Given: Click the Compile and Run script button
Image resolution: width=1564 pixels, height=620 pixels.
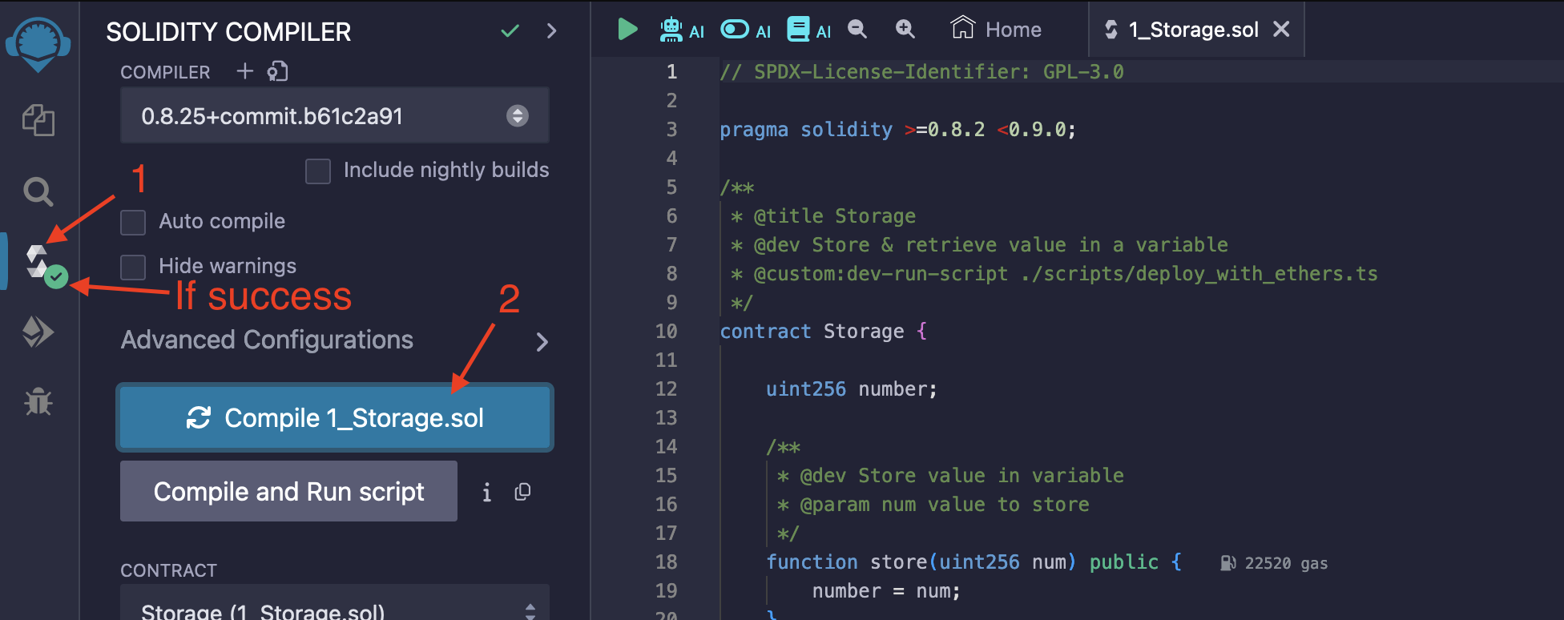Looking at the screenshot, I should [x=288, y=491].
